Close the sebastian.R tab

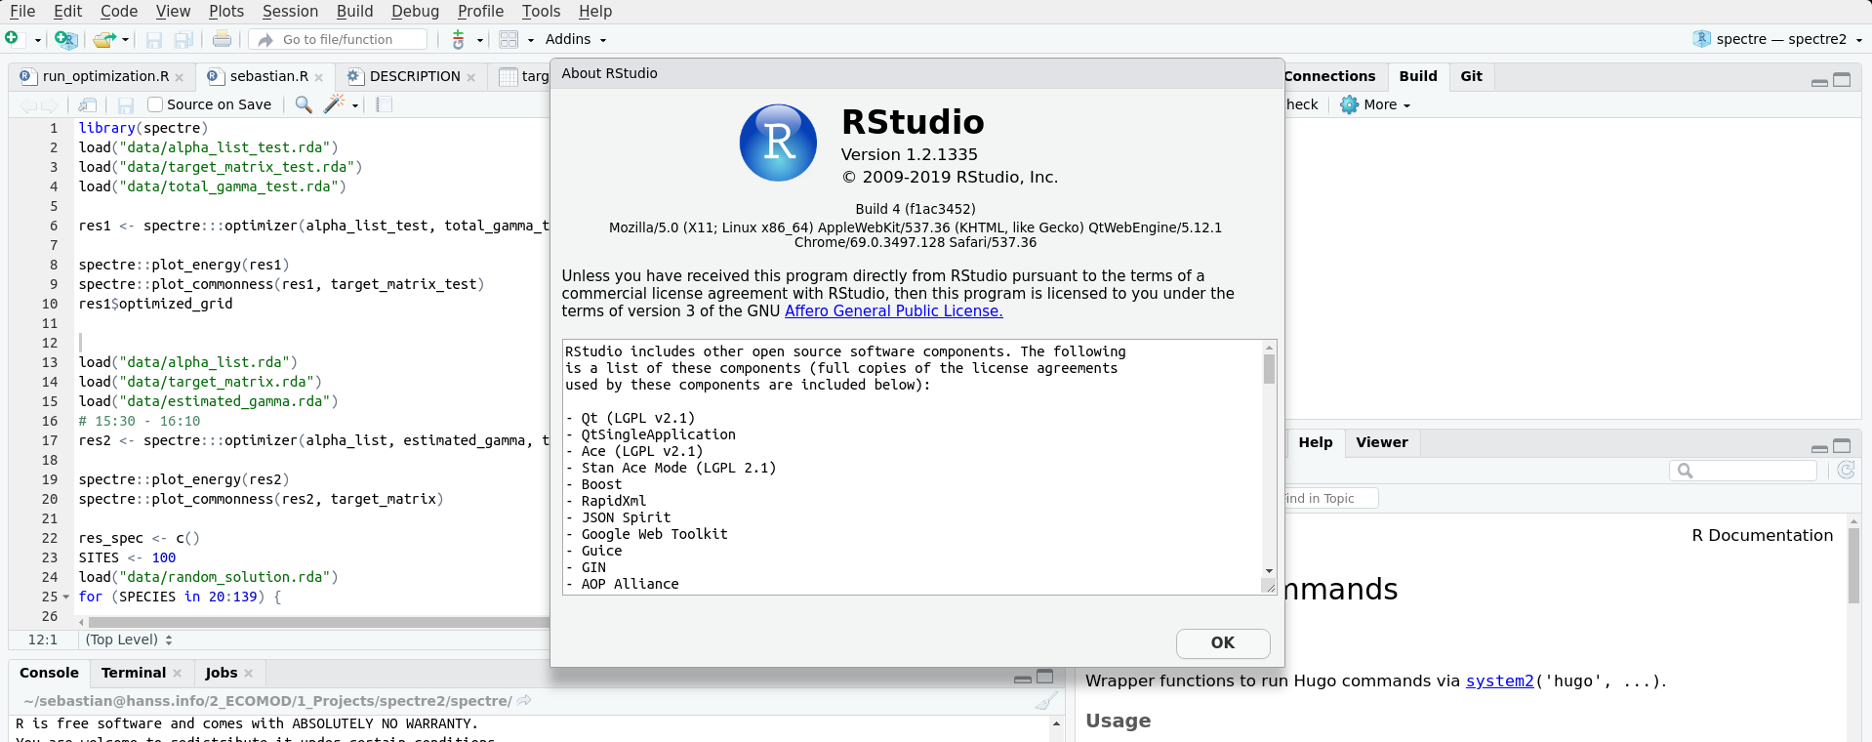(x=319, y=77)
